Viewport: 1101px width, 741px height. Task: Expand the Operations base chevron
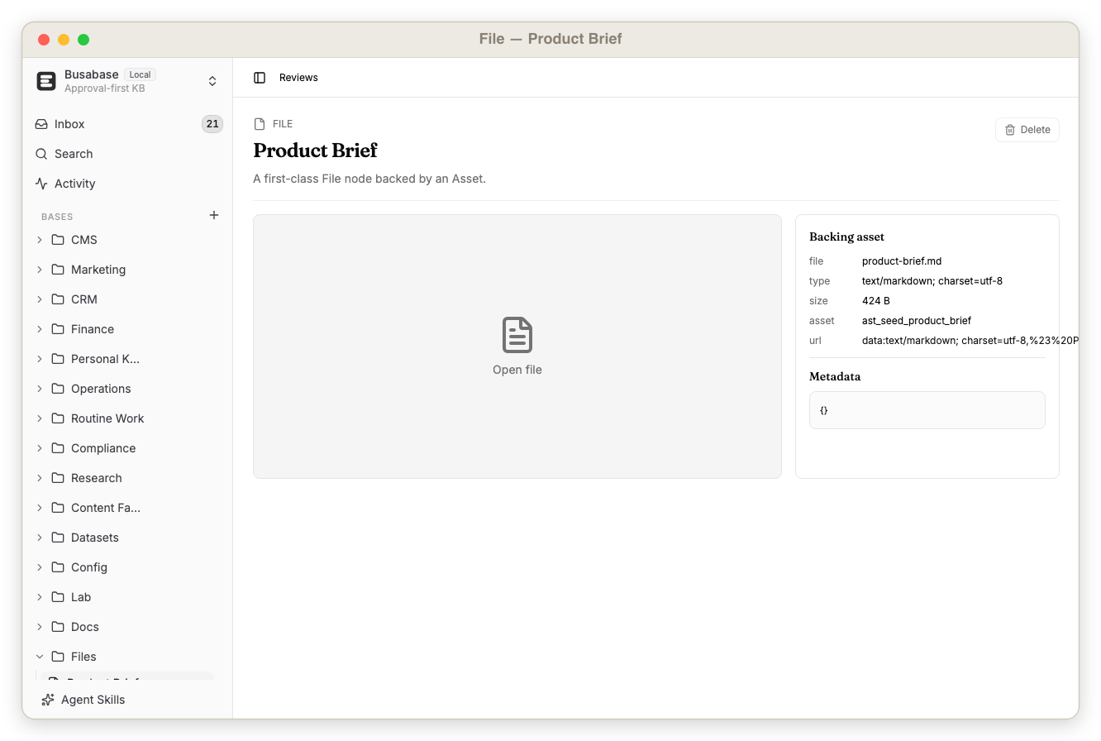[x=40, y=389]
